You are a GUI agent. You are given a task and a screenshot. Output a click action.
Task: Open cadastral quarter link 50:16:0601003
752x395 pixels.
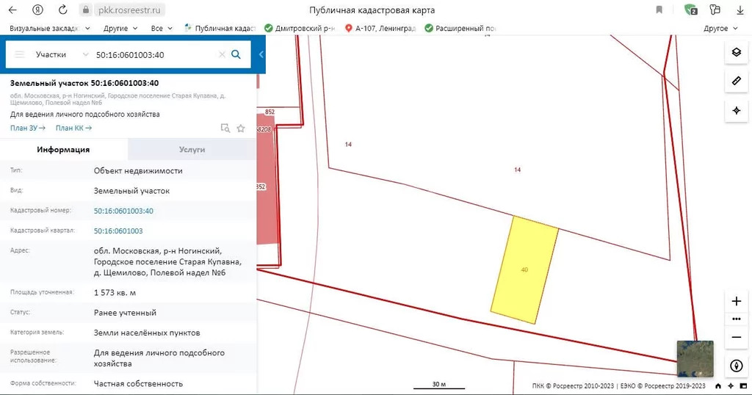118,231
